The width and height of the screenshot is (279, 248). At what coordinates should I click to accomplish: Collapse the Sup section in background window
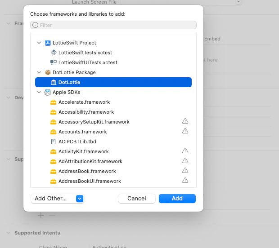pos(9,159)
